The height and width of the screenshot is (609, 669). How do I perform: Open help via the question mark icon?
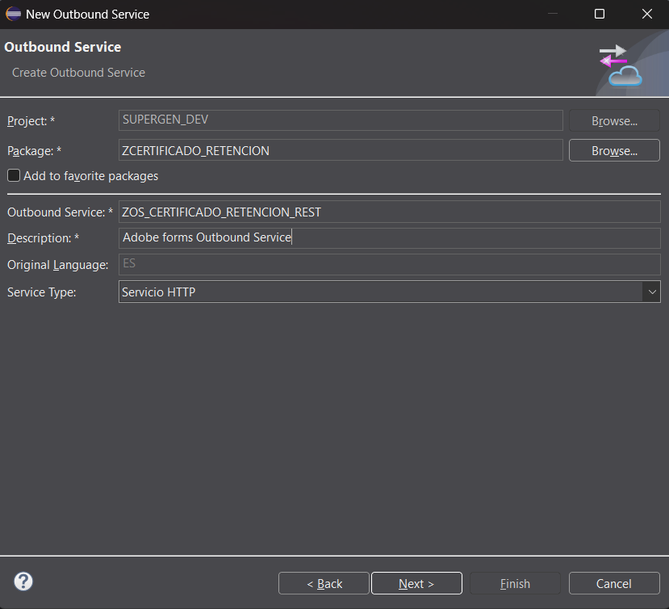23,582
